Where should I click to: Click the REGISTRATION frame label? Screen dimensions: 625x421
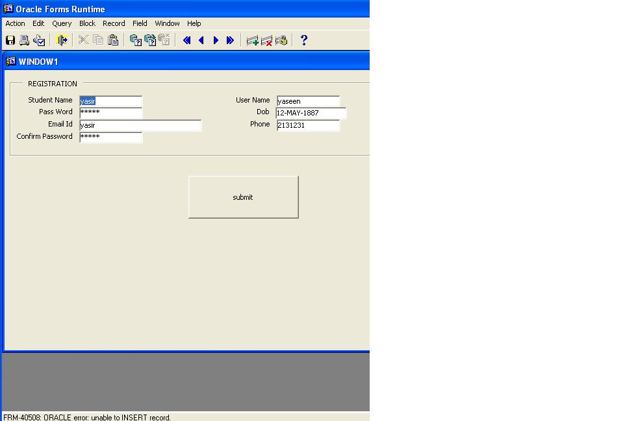click(53, 84)
